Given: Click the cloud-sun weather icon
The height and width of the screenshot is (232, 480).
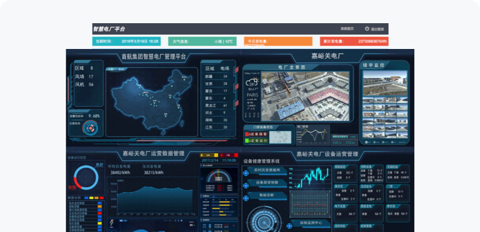Looking at the screenshot, I should 252,82.
